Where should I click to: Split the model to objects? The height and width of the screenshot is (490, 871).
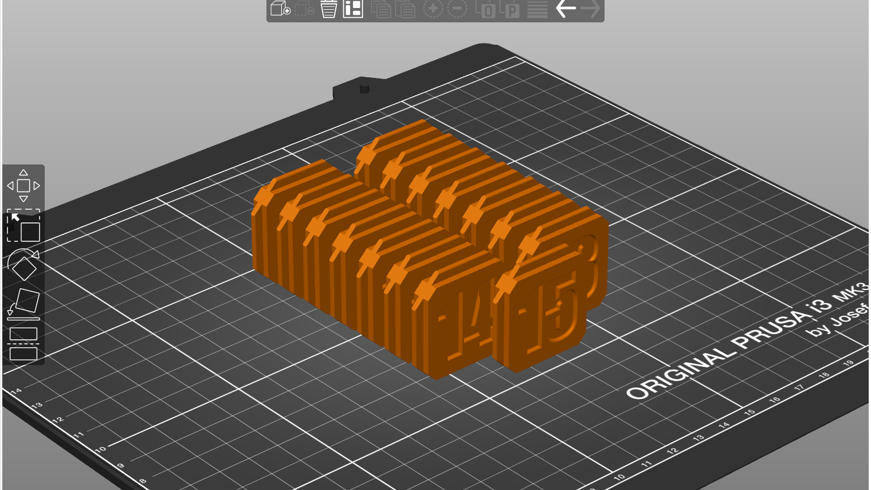(487, 9)
